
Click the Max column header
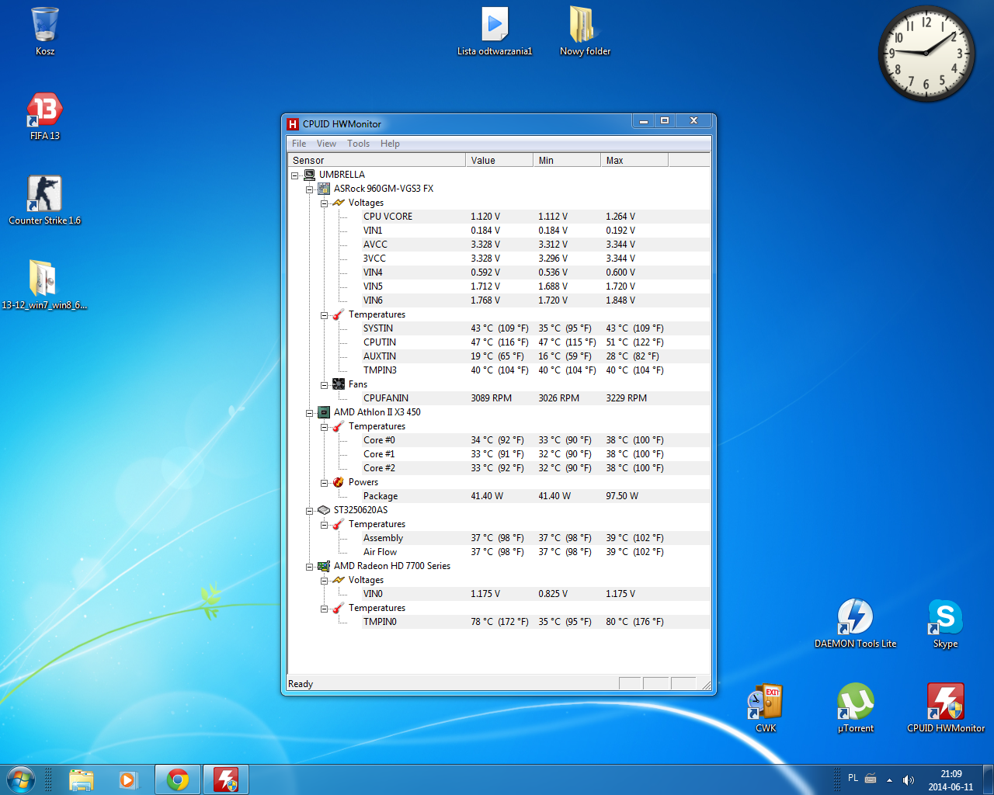coord(633,161)
